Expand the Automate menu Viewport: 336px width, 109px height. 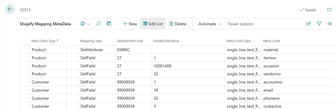point(210,24)
